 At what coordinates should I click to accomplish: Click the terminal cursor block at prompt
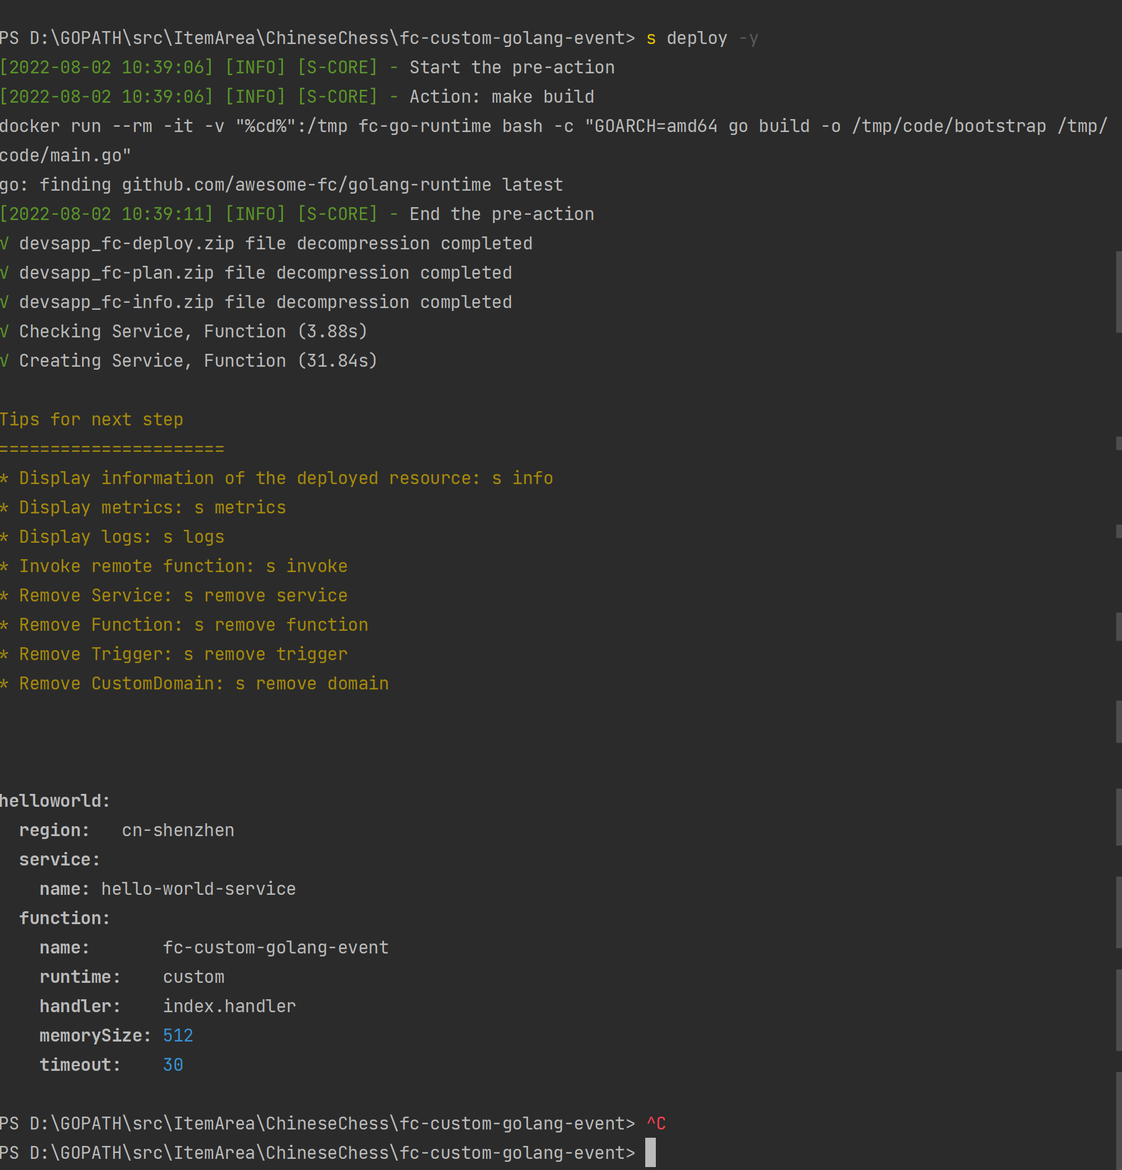(x=650, y=1152)
